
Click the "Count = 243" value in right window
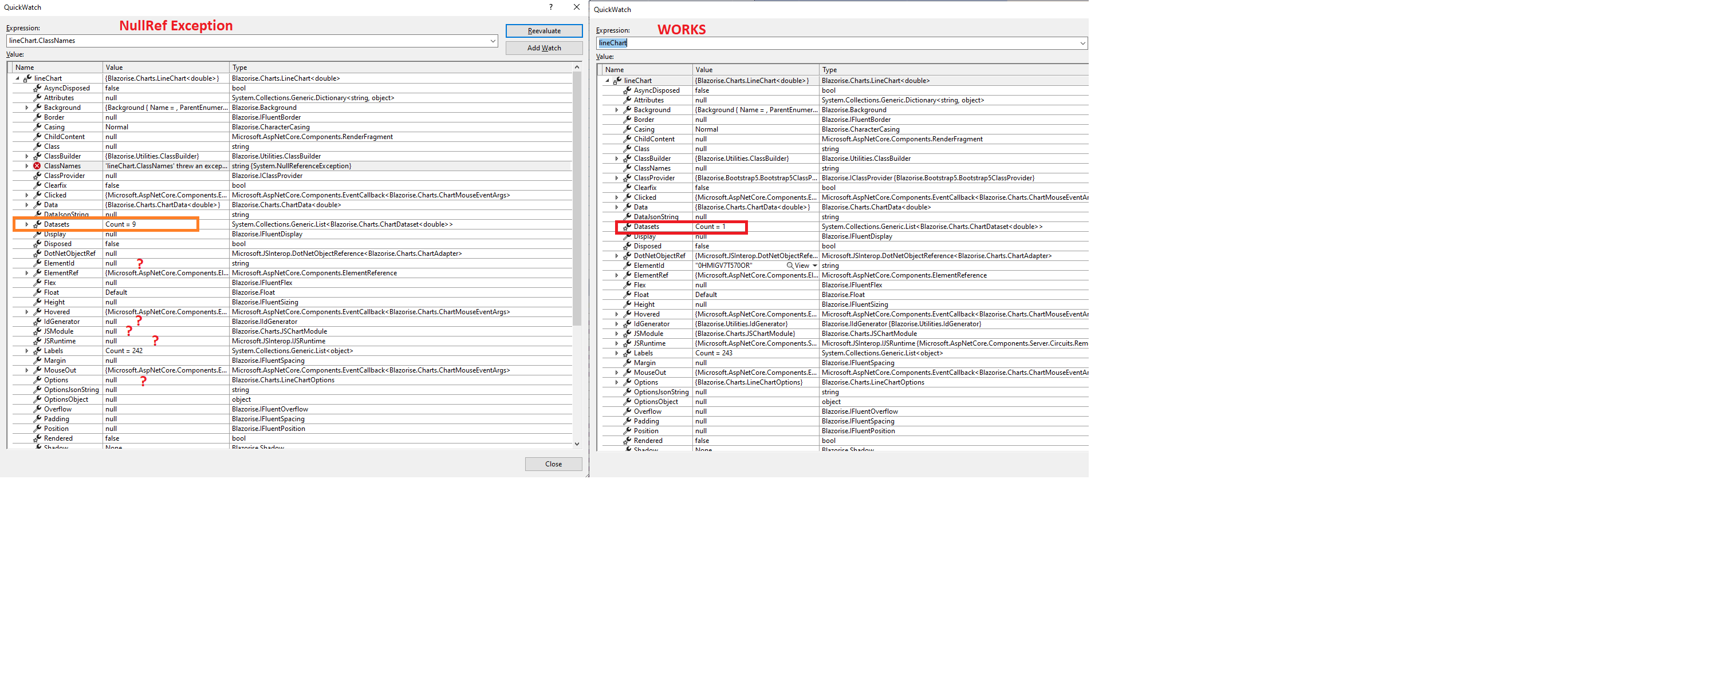point(713,353)
